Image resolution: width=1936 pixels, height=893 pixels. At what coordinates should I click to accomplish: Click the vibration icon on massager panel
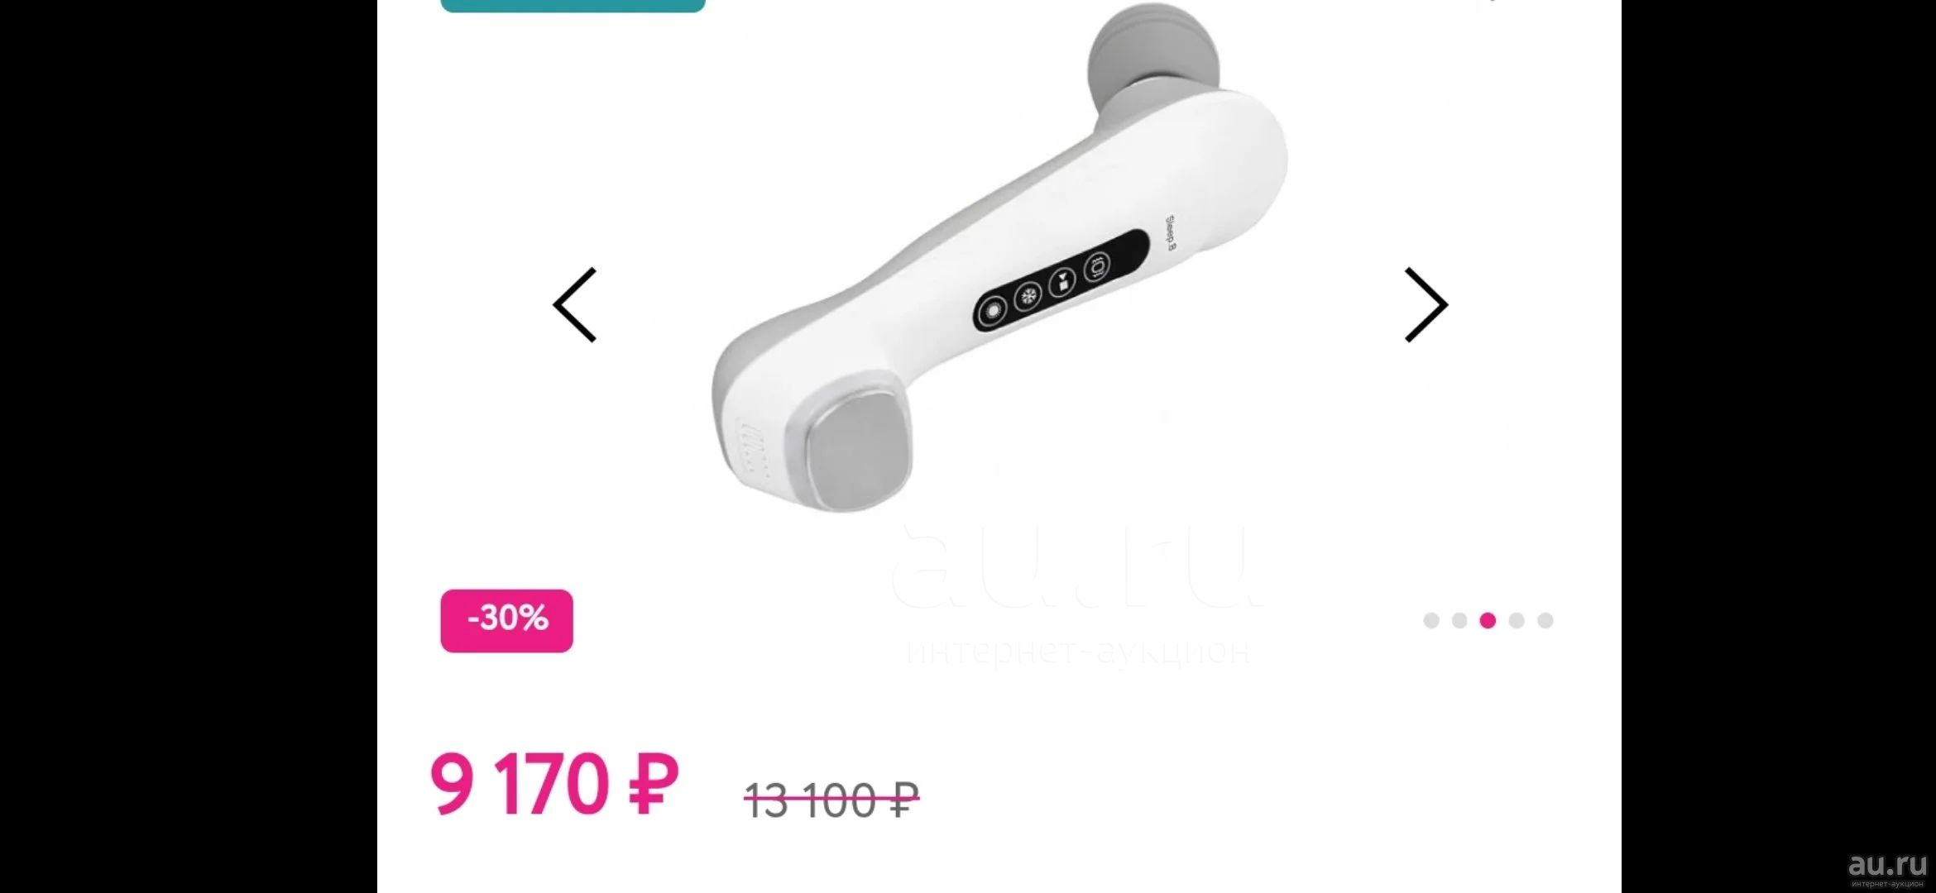pyautogui.click(x=1097, y=267)
